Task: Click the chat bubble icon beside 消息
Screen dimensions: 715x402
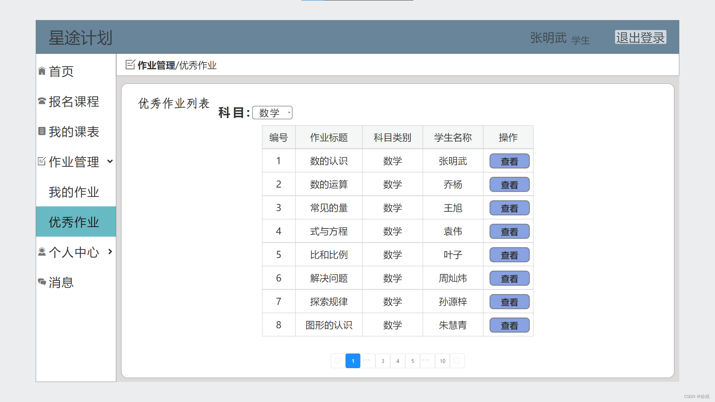Action: tap(42, 282)
